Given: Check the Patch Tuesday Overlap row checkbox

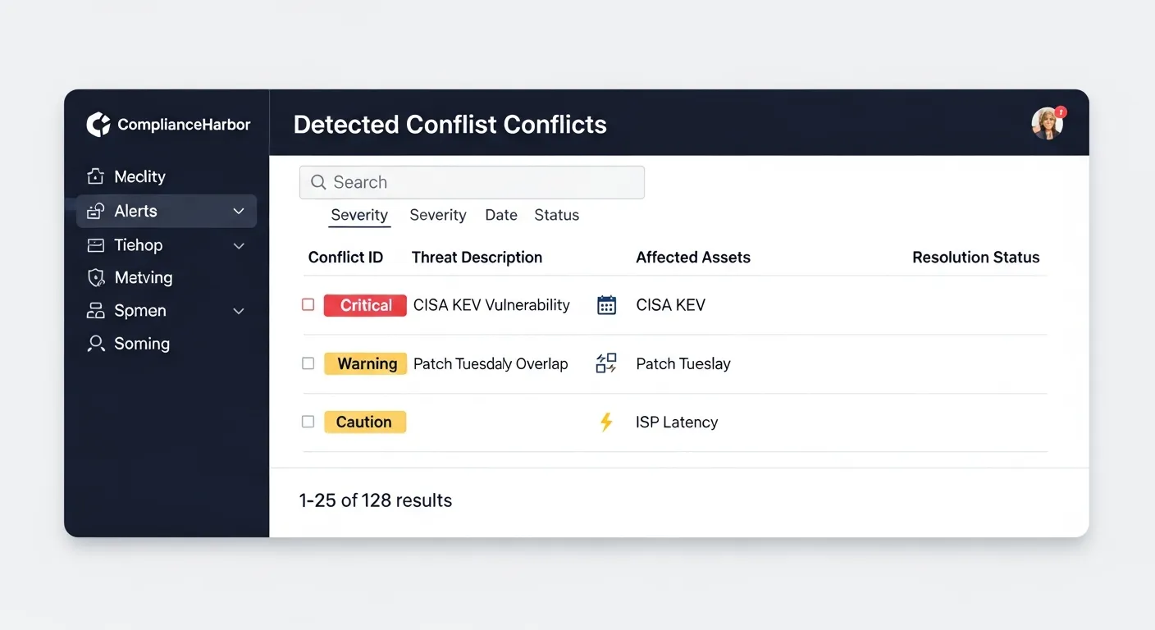Looking at the screenshot, I should click(308, 363).
